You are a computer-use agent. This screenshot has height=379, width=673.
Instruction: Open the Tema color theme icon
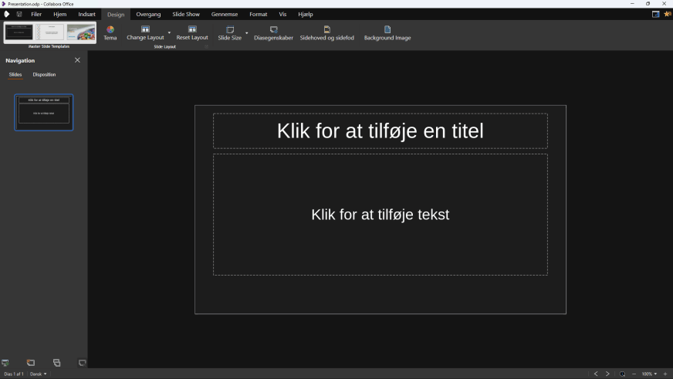coord(110,30)
